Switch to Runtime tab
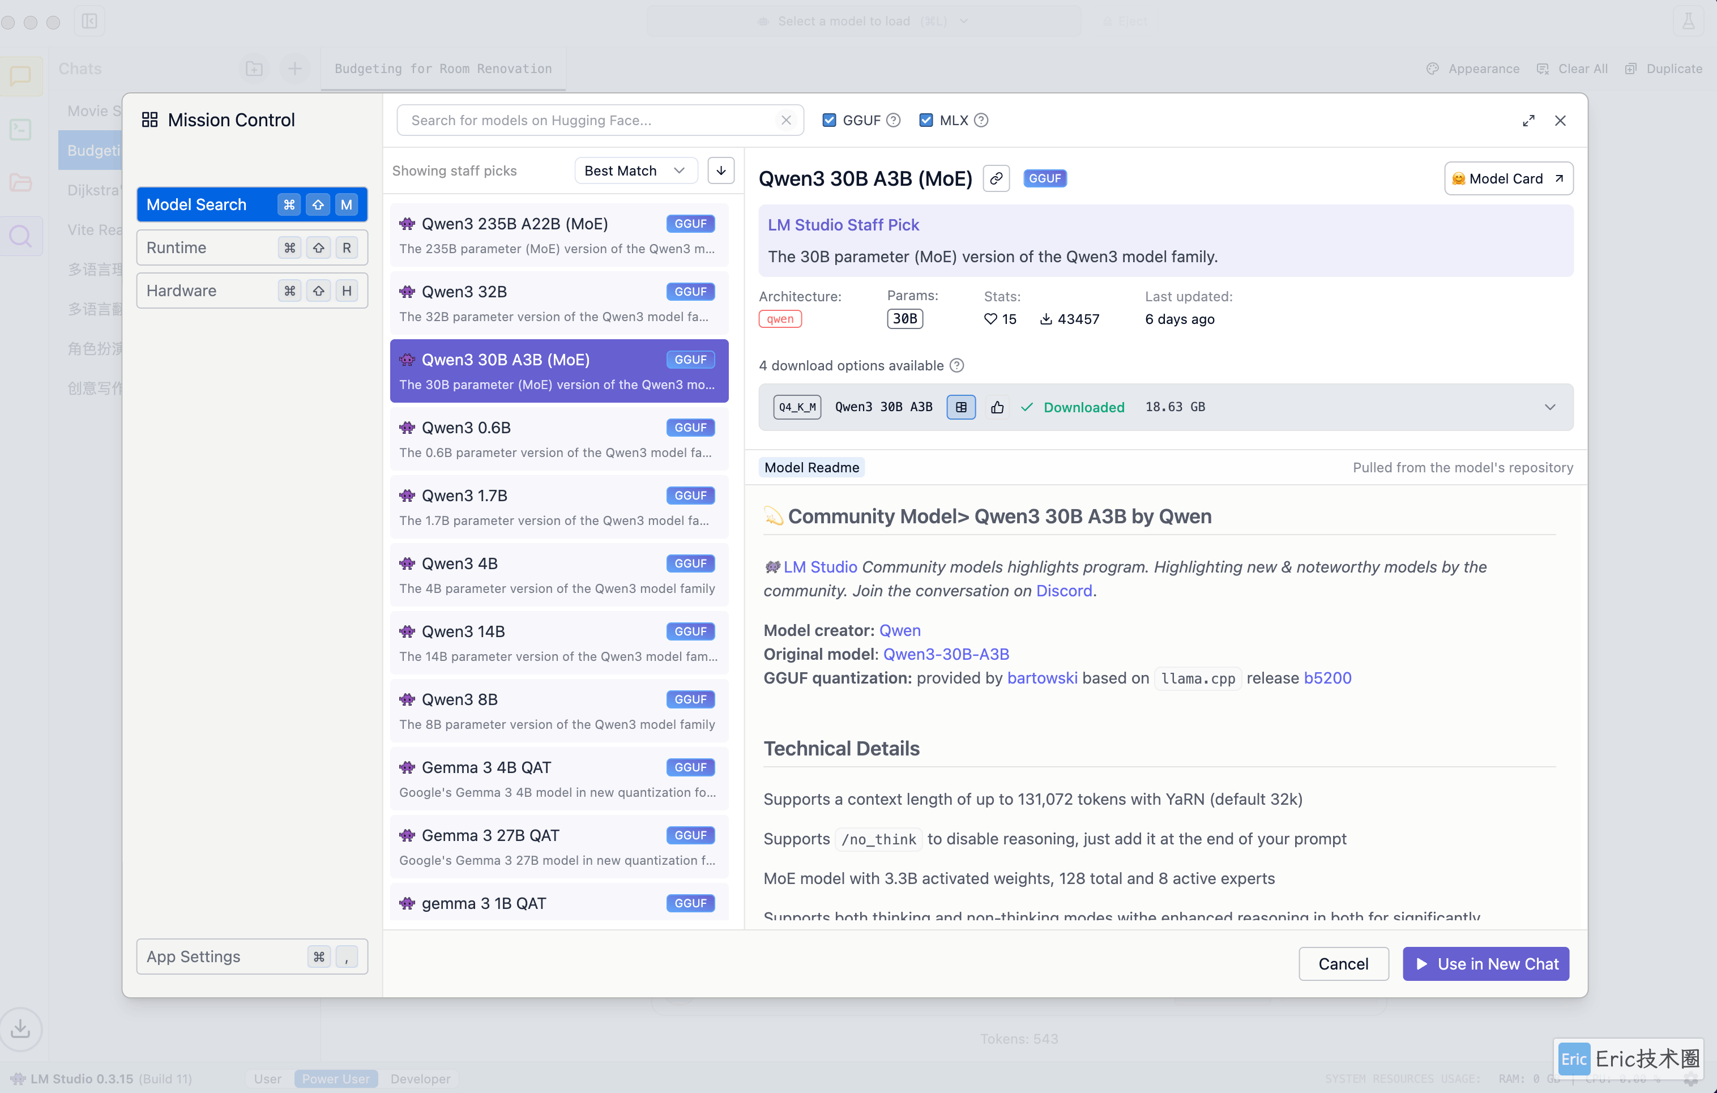The width and height of the screenshot is (1717, 1093). click(x=253, y=247)
